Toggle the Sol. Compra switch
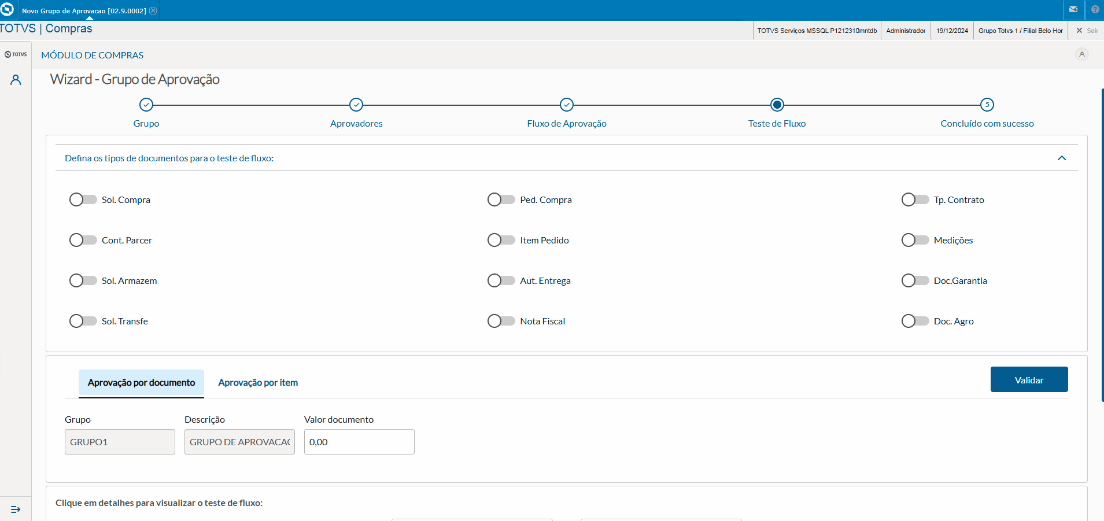The height and width of the screenshot is (521, 1104). click(x=83, y=199)
